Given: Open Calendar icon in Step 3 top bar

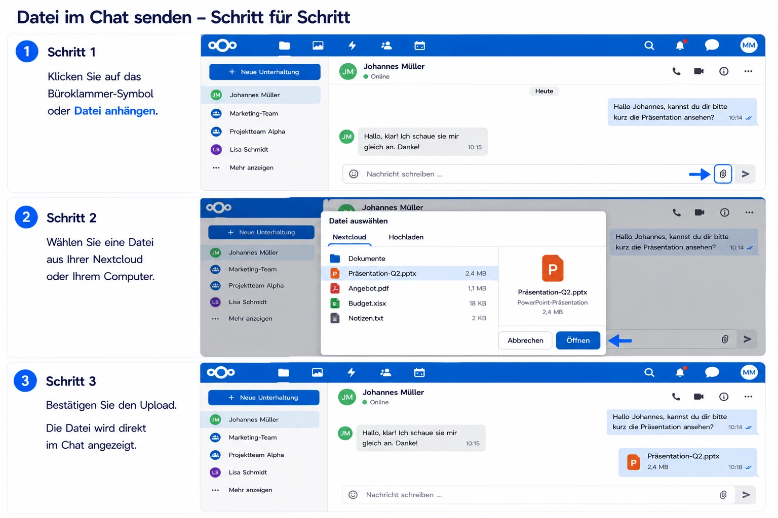Looking at the screenshot, I should (419, 373).
